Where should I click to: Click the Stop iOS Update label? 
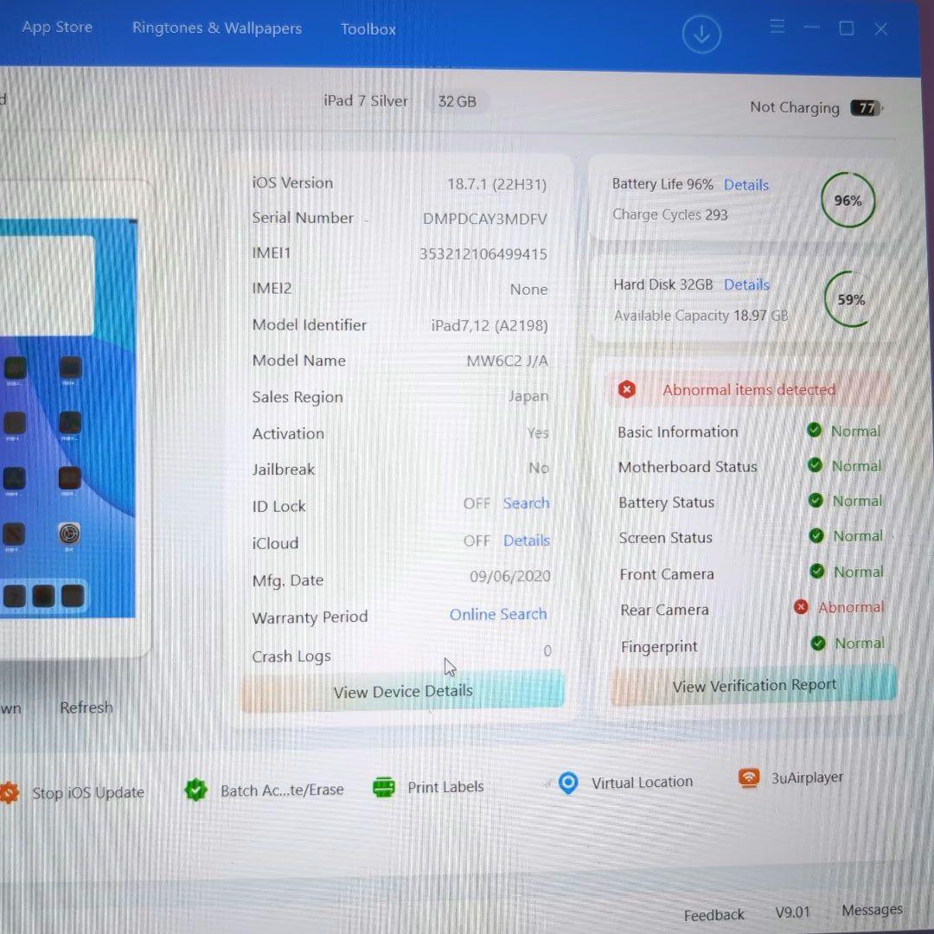click(88, 793)
